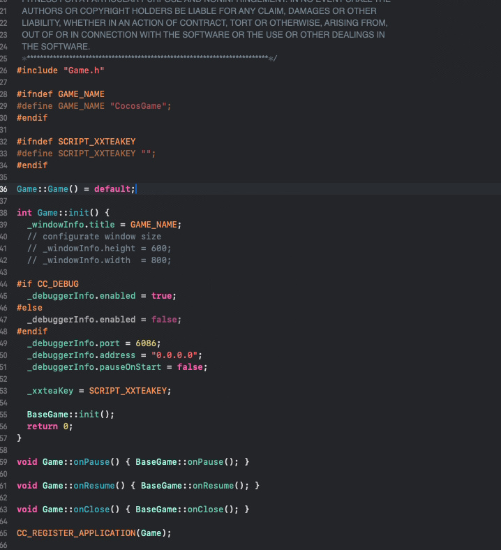The image size is (501, 550).
Task: Click the '#define SCRIPT_XXTEAKEY' line
Action: click(87, 154)
